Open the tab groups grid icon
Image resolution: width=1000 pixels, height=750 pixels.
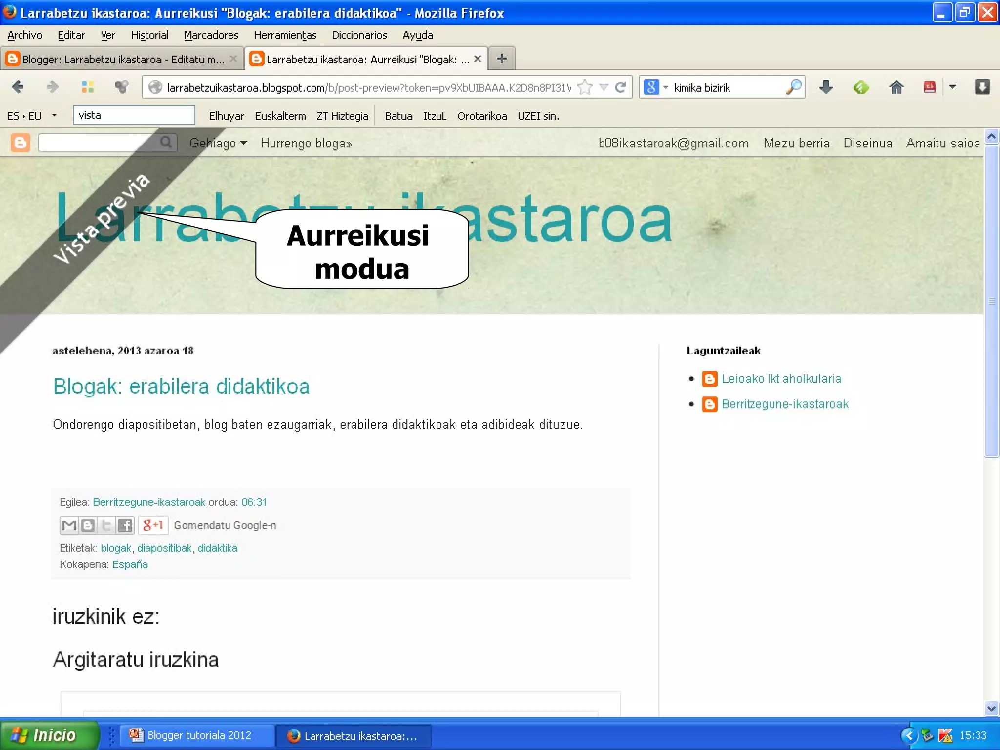pyautogui.click(x=88, y=87)
